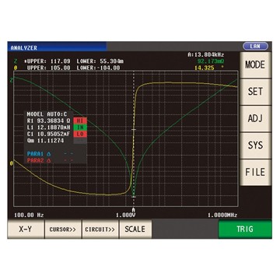Viewport: 280px width, 280px height.
Task: Click the θ LOWER:-104.00 scale value
Action: (x=98, y=68)
